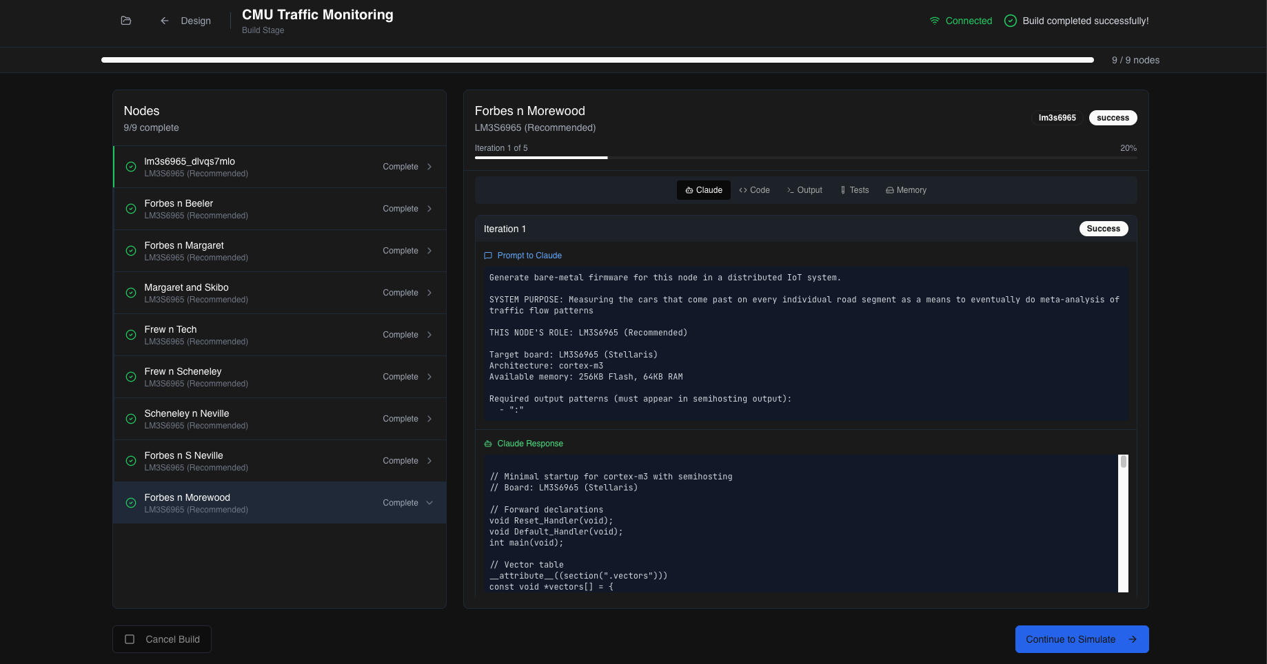Switch to the Code tab
Image resolution: width=1267 pixels, height=664 pixels.
point(754,190)
